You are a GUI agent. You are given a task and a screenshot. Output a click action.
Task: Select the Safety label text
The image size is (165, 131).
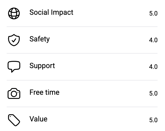point(39,39)
